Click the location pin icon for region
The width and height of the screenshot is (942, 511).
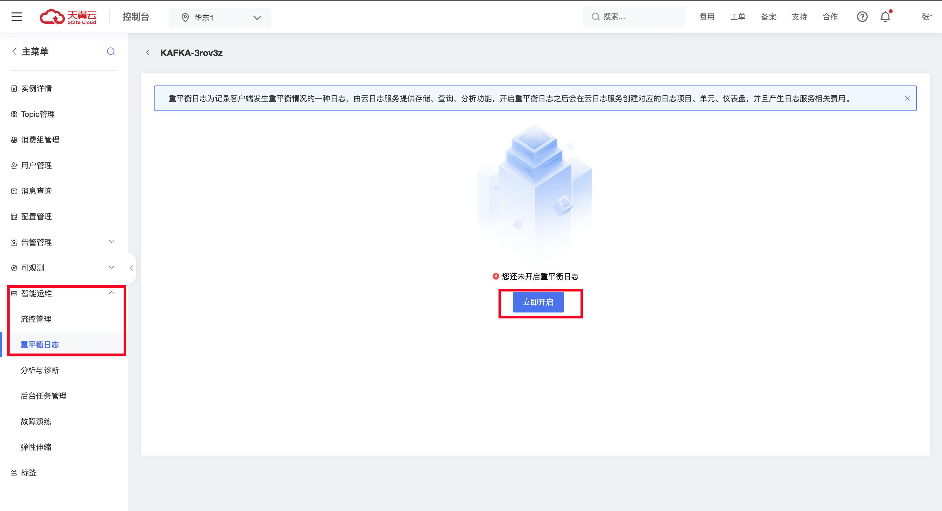coord(185,18)
